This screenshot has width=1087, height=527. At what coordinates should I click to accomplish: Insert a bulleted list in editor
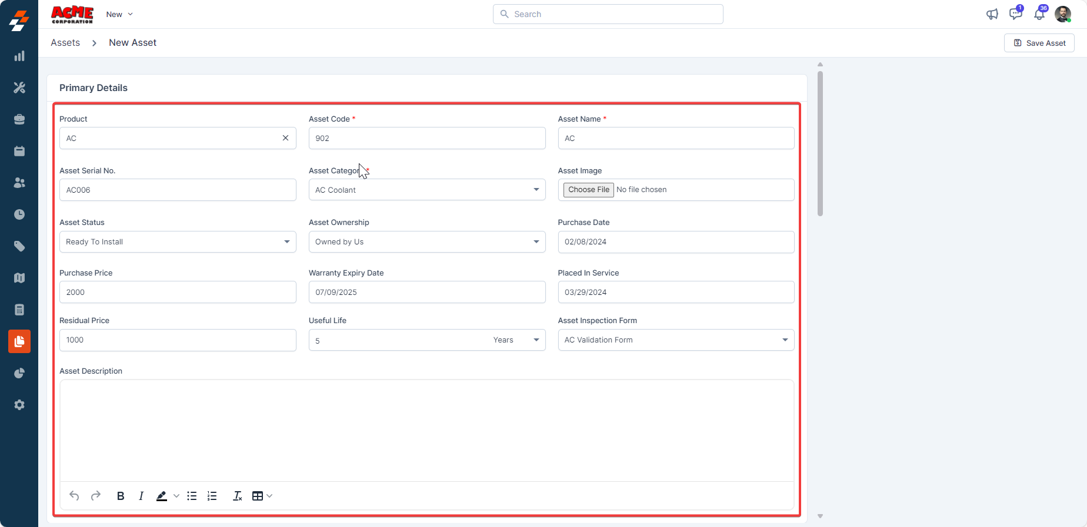[x=192, y=496]
